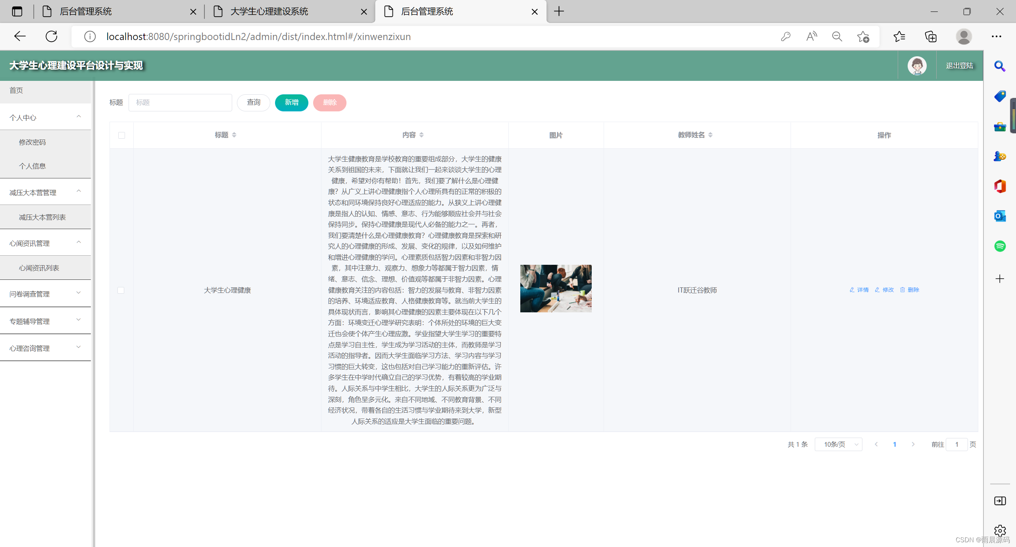
Task: Hide the sidebar using the collapse icon
Action: (x=1000, y=501)
